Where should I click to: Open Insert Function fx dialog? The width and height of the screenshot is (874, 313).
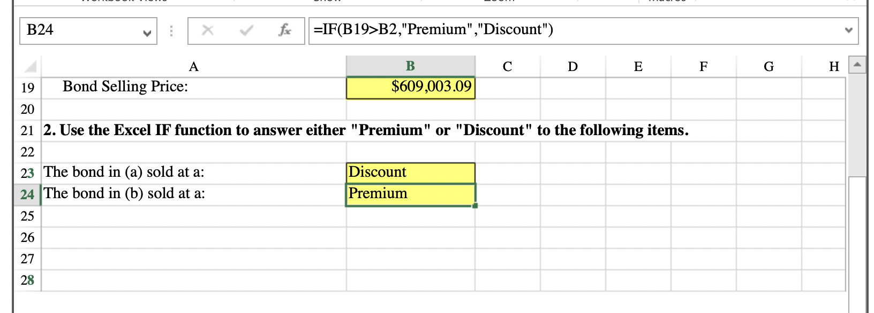pyautogui.click(x=284, y=30)
